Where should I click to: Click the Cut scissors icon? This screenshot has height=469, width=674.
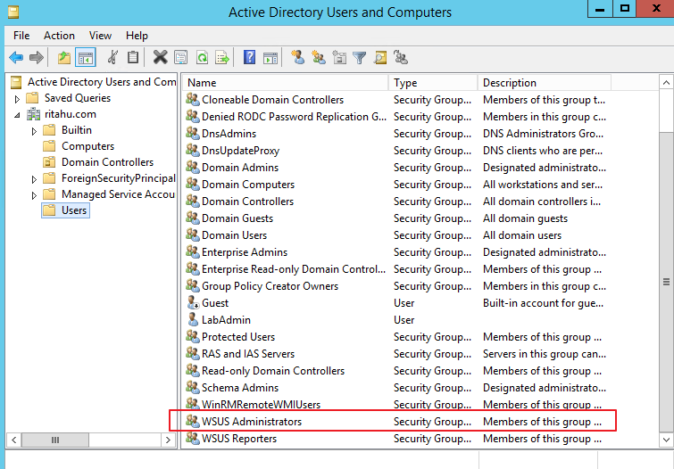(112, 57)
